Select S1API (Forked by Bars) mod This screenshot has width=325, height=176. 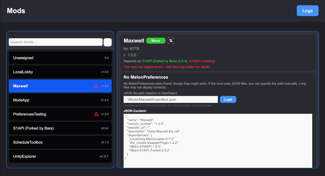(60, 128)
